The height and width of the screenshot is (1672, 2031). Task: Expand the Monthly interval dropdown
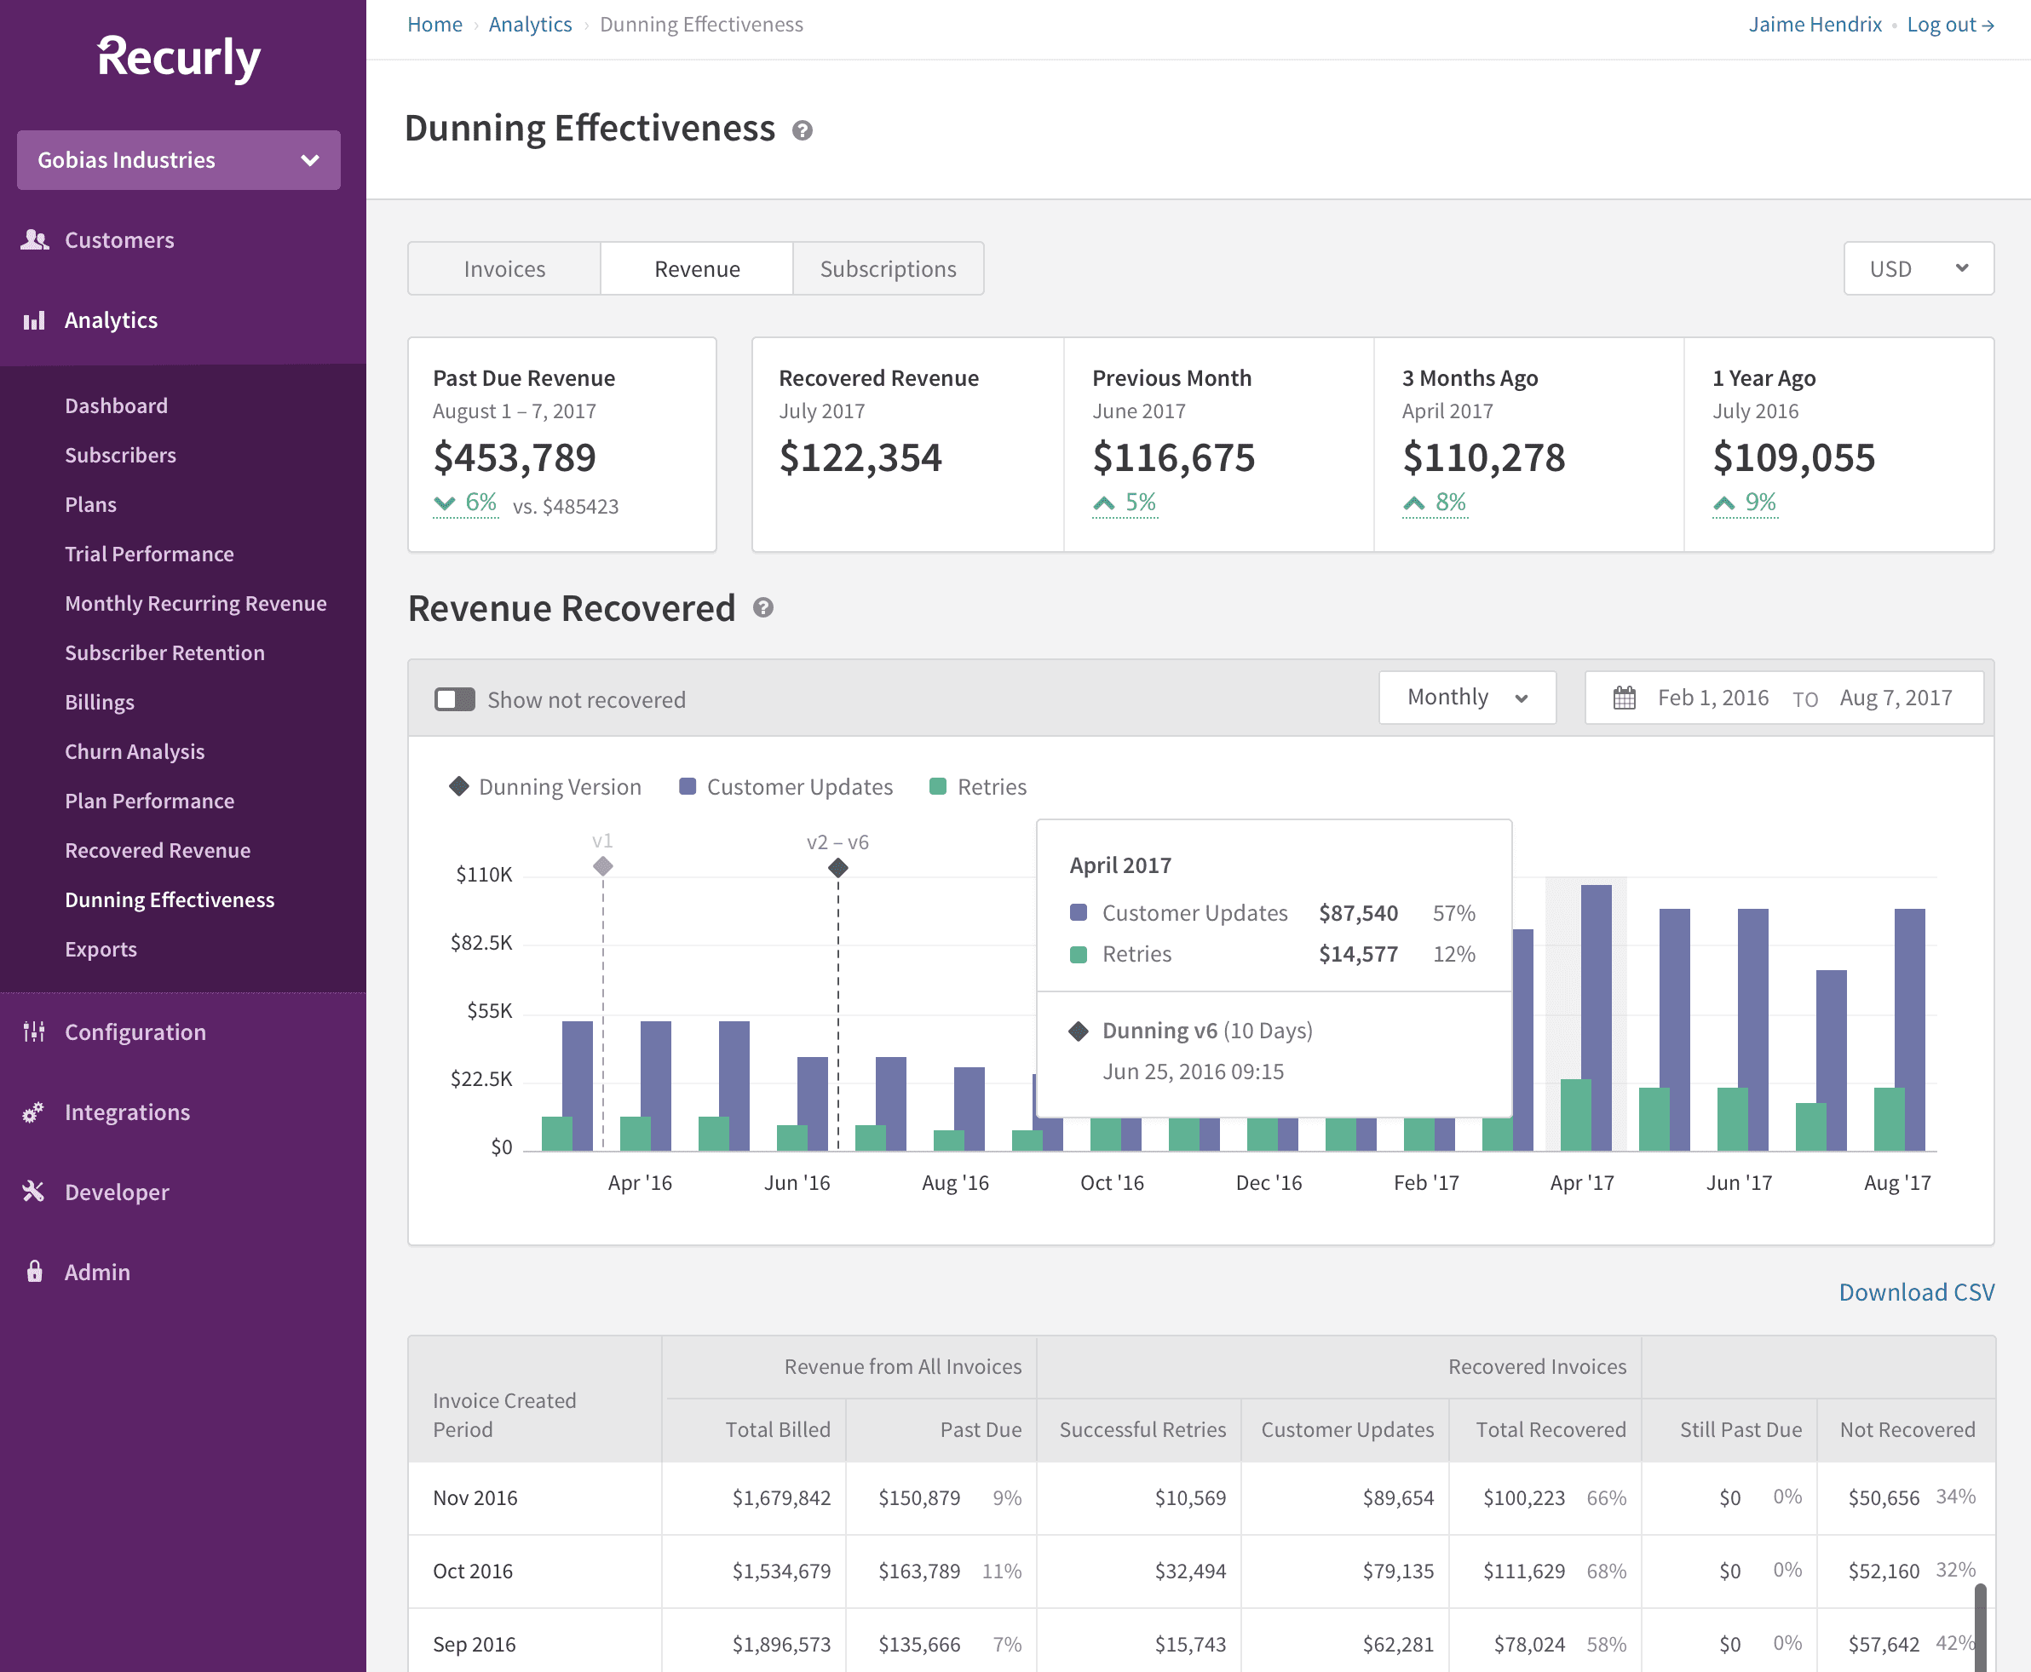point(1466,698)
